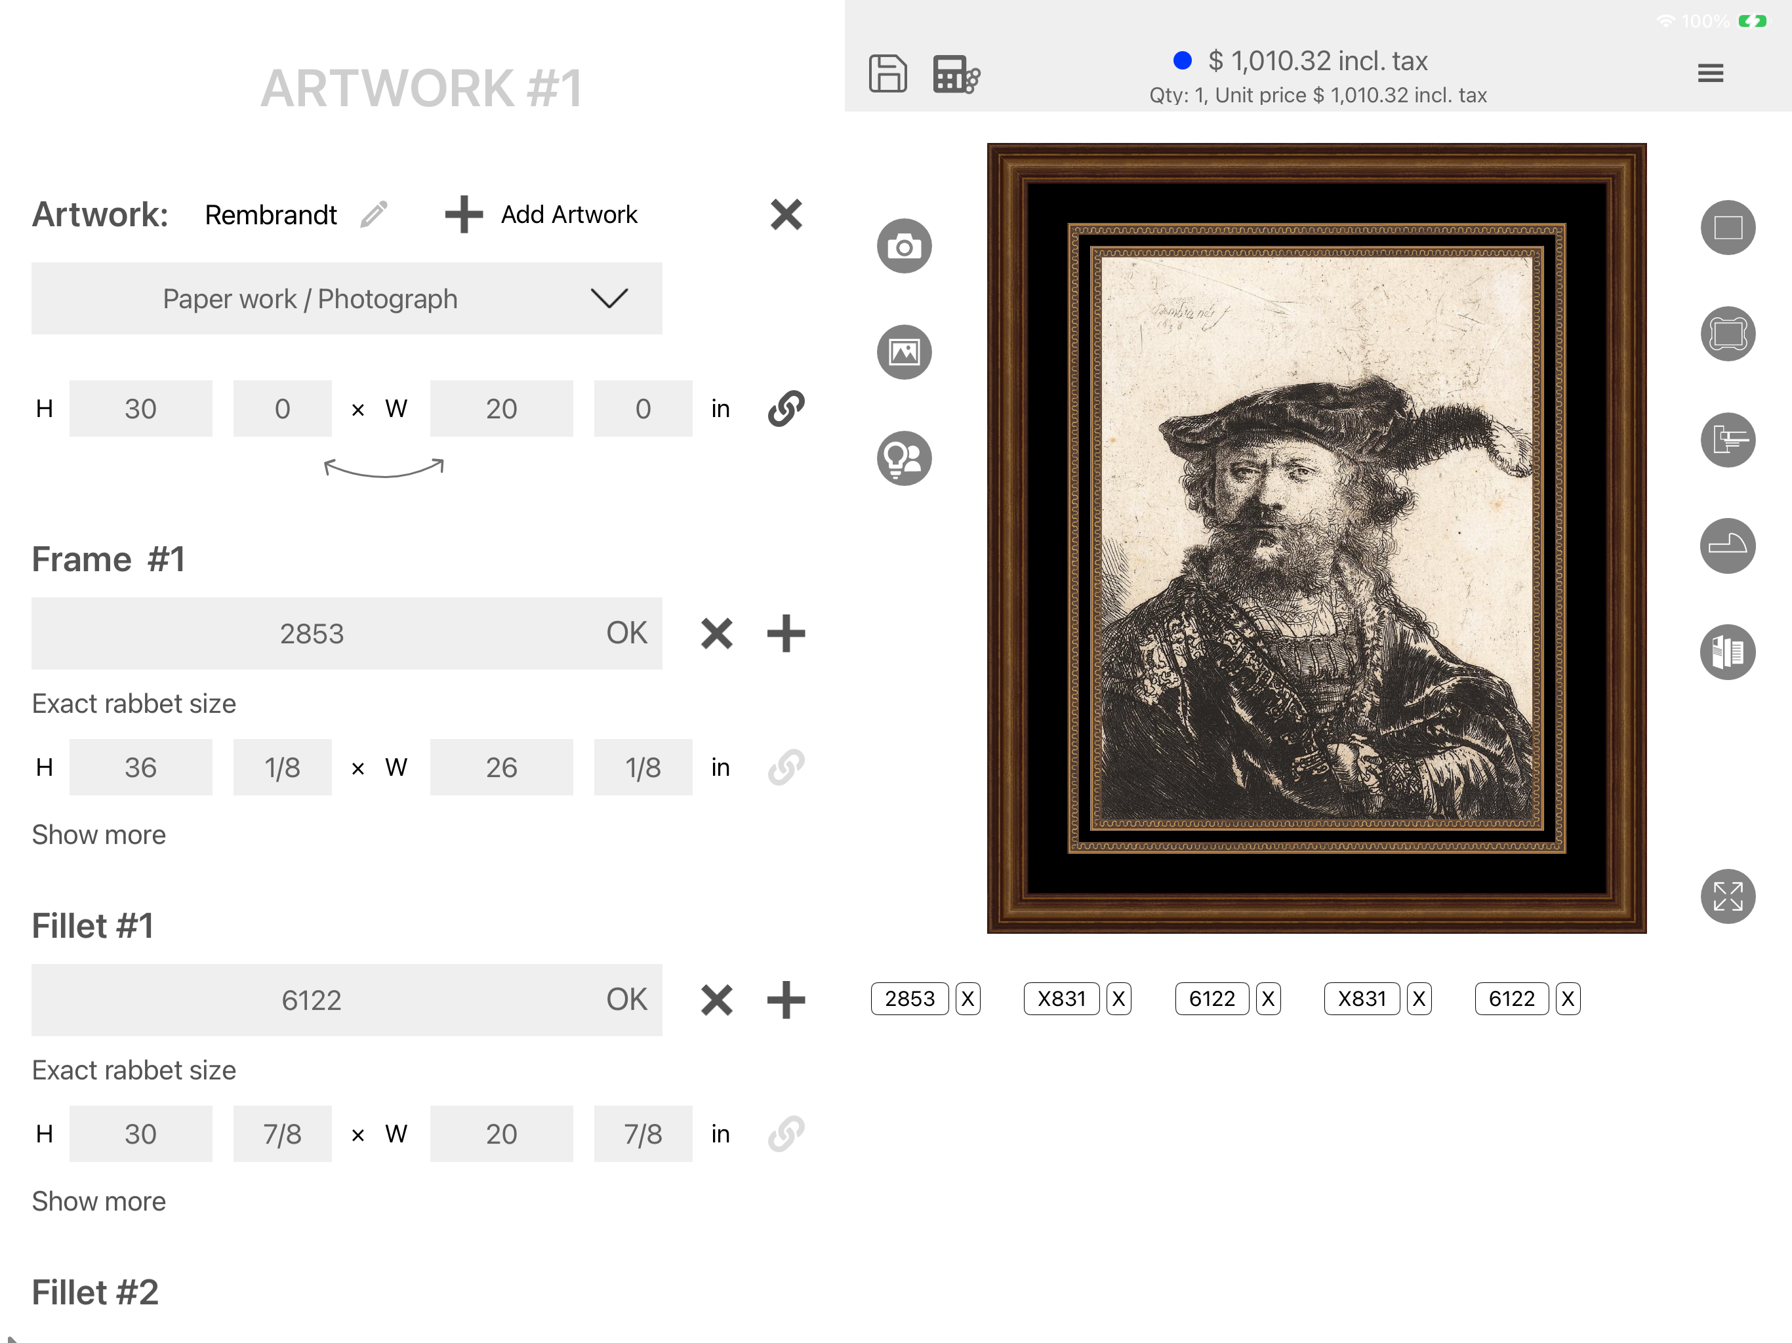Open the price calculator icon

[x=956, y=73]
